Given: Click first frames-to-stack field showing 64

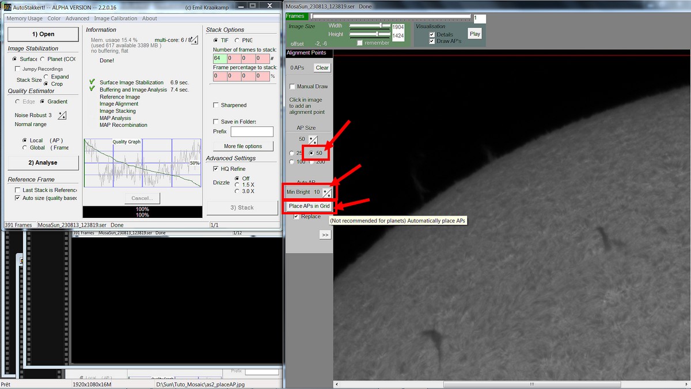Looking at the screenshot, I should (220, 59).
